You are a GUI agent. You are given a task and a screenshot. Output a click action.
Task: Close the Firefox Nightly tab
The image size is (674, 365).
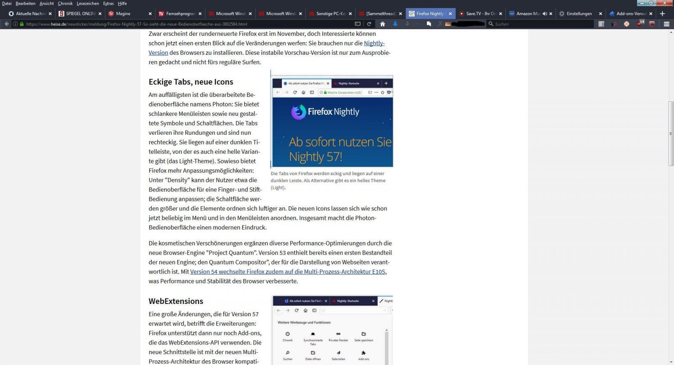tap(450, 13)
